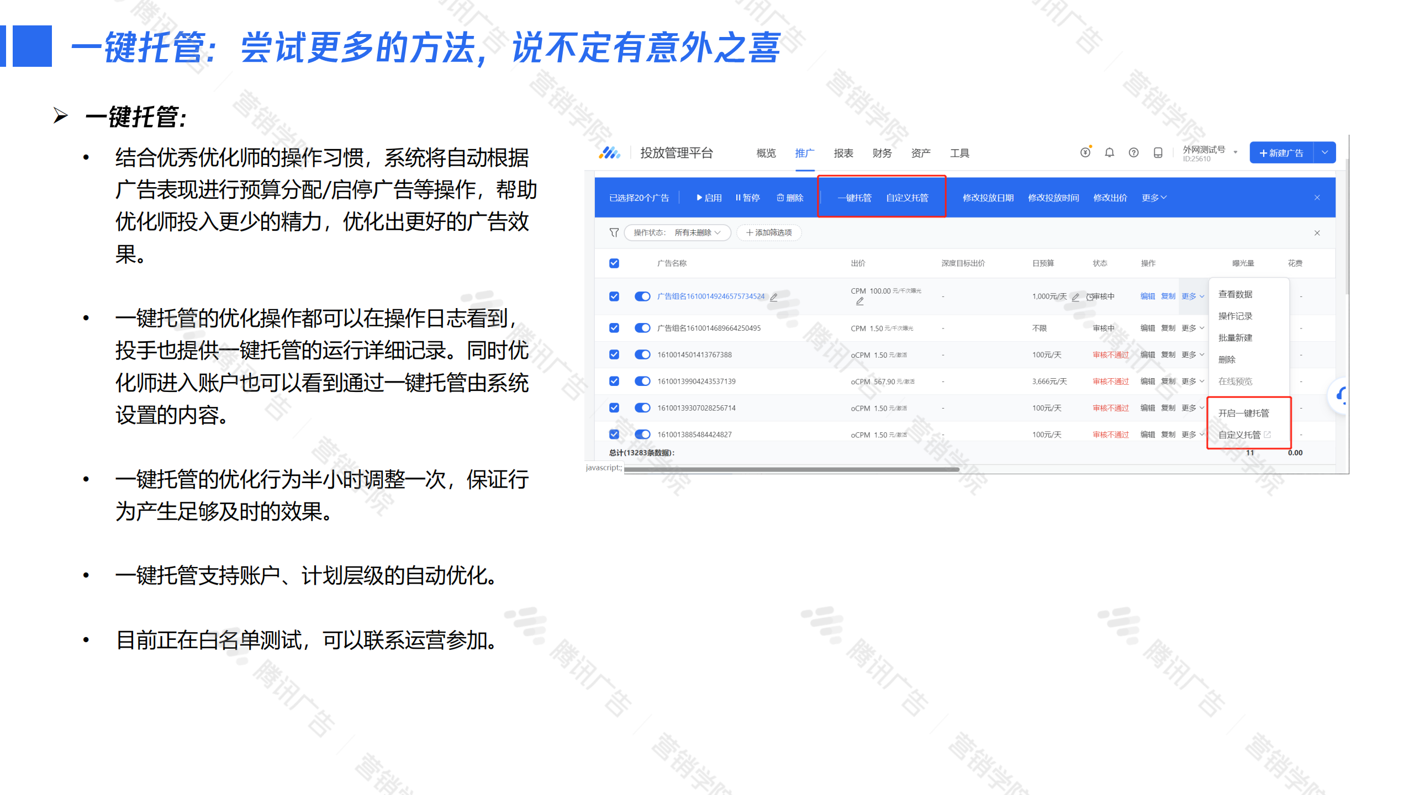Uncheck checkbox for 广告组名1610014689664250495
This screenshot has height=795, width=1414.
614,328
